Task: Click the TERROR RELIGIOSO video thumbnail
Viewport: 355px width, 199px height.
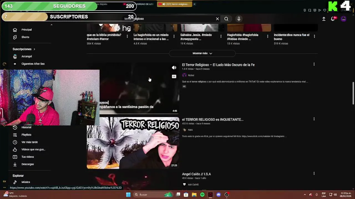Action: 133,143
